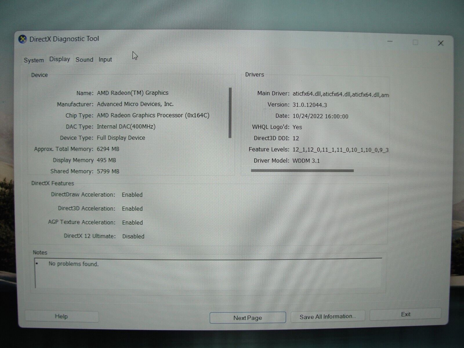Open Save All Information dialog
Image resolution: width=464 pixels, height=348 pixels.
coord(328,316)
